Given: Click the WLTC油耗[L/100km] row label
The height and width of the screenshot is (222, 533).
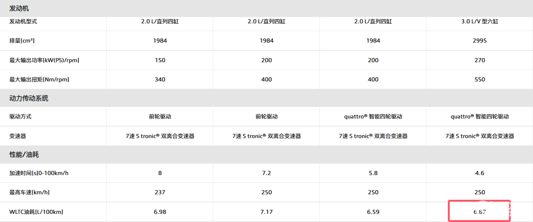Looking at the screenshot, I should [x=36, y=212].
